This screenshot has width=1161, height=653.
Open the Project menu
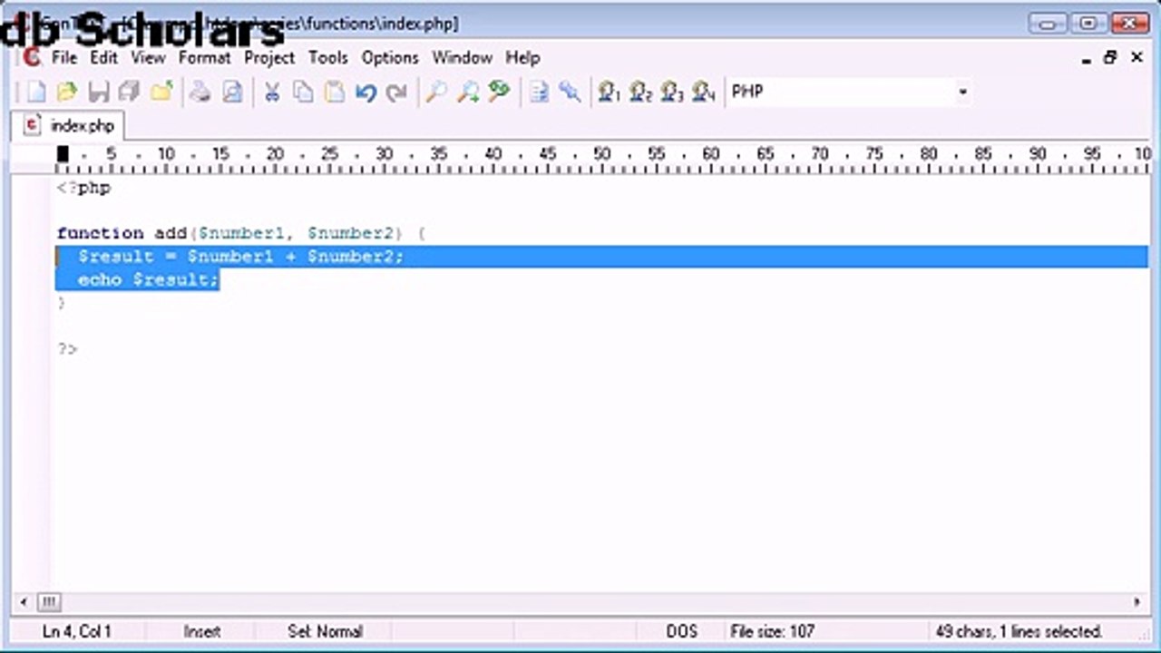tap(269, 57)
